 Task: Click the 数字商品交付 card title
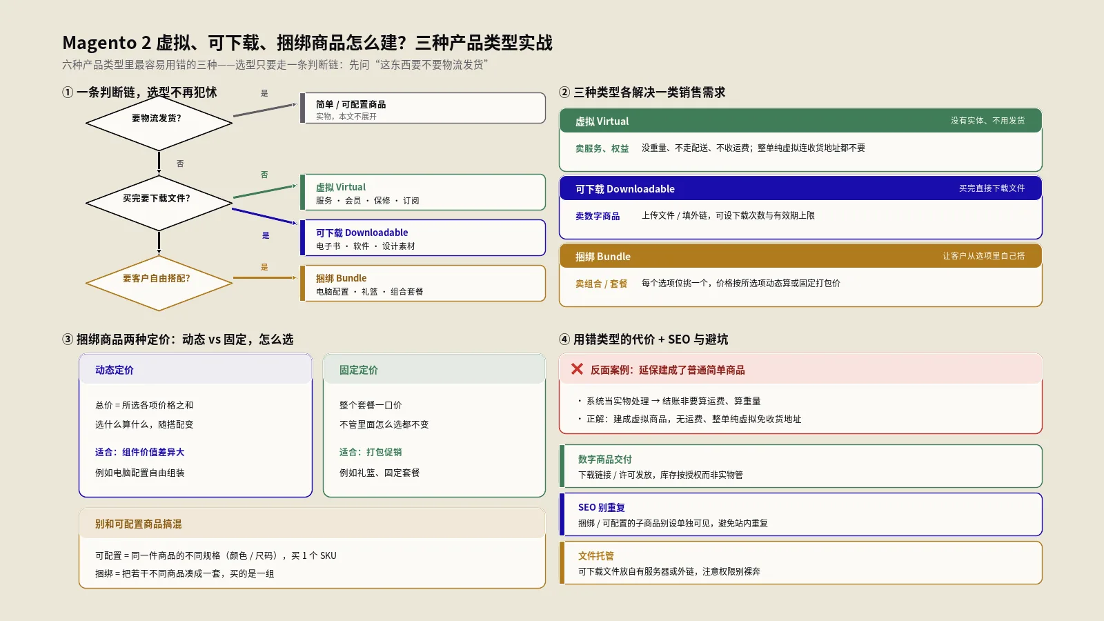point(604,459)
